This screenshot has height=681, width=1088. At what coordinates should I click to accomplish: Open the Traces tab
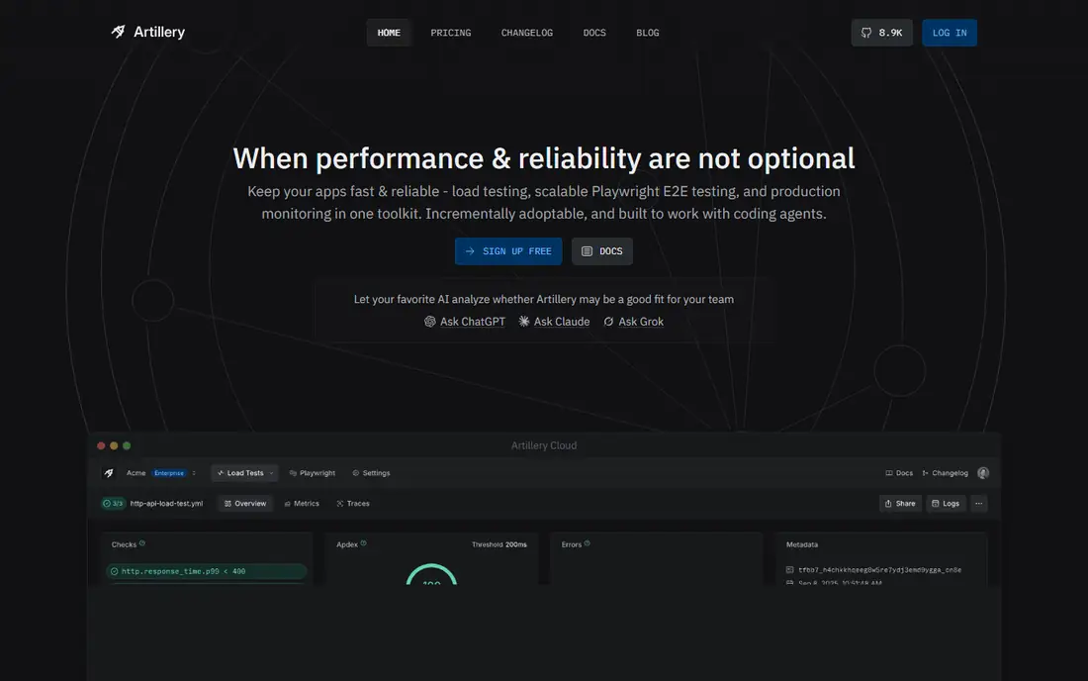[353, 503]
